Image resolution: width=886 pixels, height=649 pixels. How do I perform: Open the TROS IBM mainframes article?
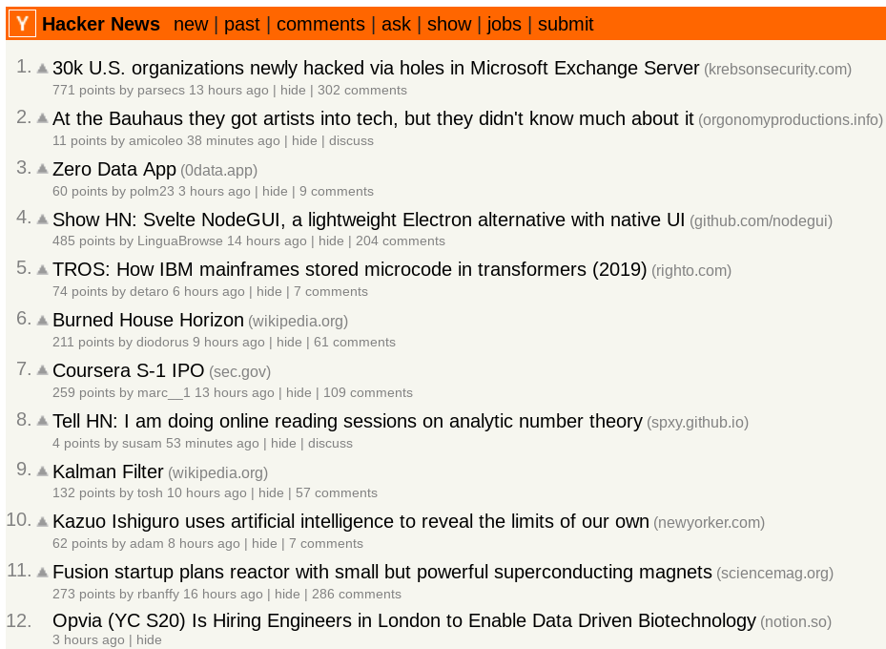tap(349, 269)
